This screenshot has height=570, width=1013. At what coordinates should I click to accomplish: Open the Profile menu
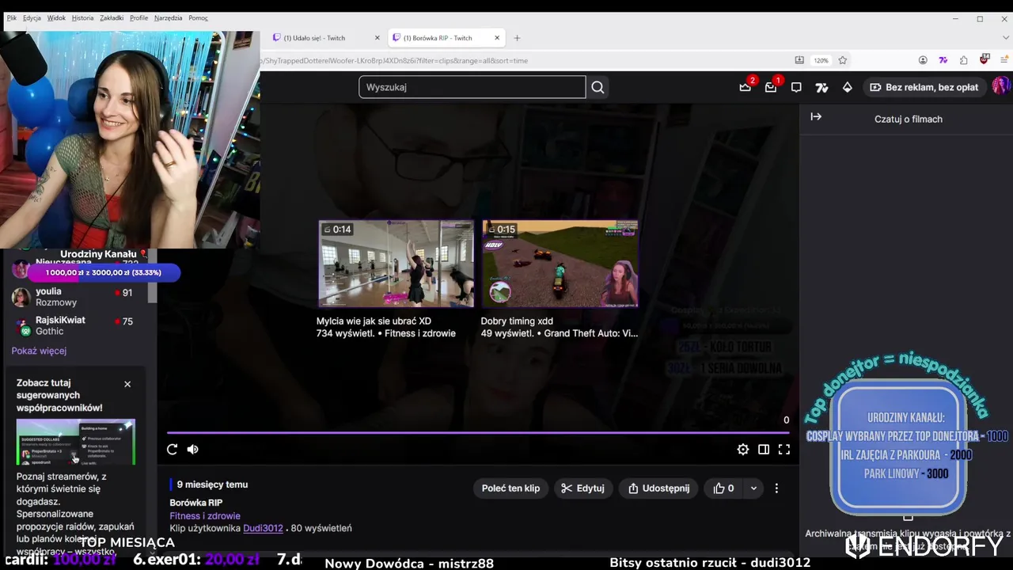click(x=138, y=17)
